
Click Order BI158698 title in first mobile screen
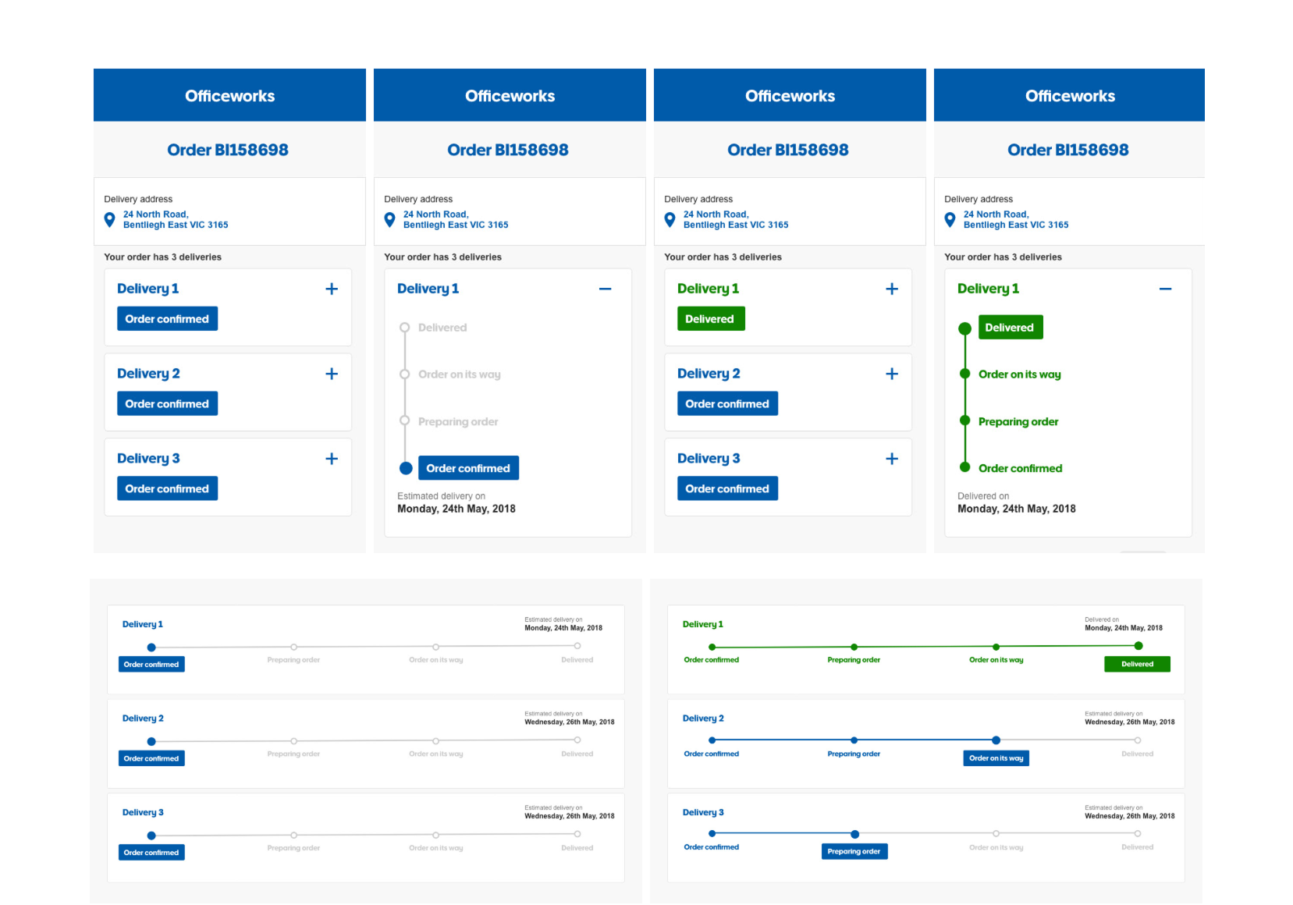tap(228, 150)
